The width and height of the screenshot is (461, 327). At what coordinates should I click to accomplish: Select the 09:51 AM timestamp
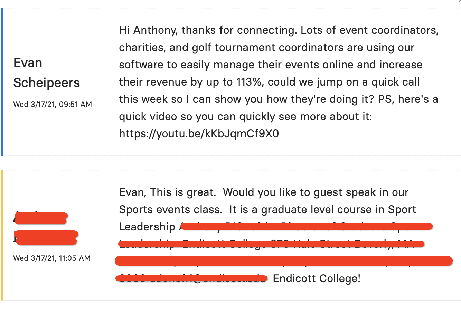pyautogui.click(x=53, y=104)
